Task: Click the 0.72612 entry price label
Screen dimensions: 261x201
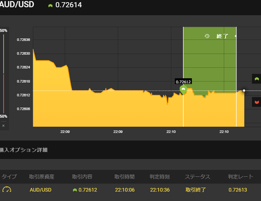Action: 183,82
